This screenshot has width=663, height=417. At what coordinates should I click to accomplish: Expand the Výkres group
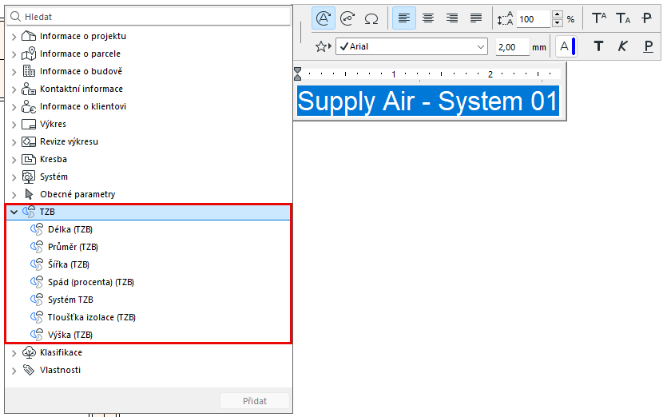14,125
